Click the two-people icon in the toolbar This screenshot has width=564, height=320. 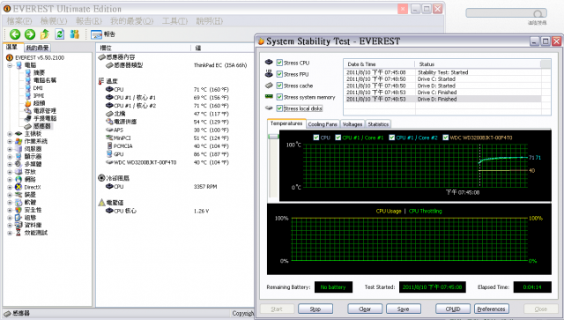pyautogui.click(x=74, y=34)
